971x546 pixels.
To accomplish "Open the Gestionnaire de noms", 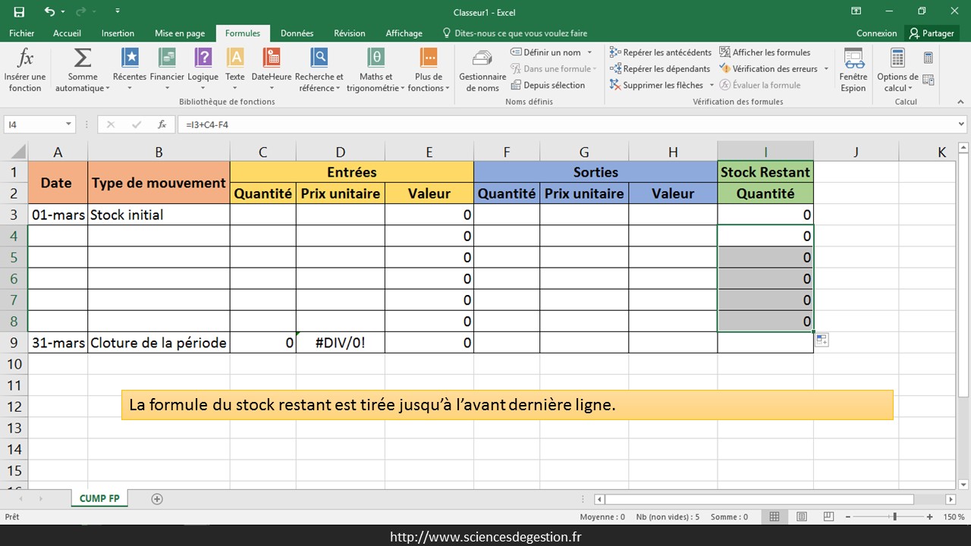I will point(482,68).
